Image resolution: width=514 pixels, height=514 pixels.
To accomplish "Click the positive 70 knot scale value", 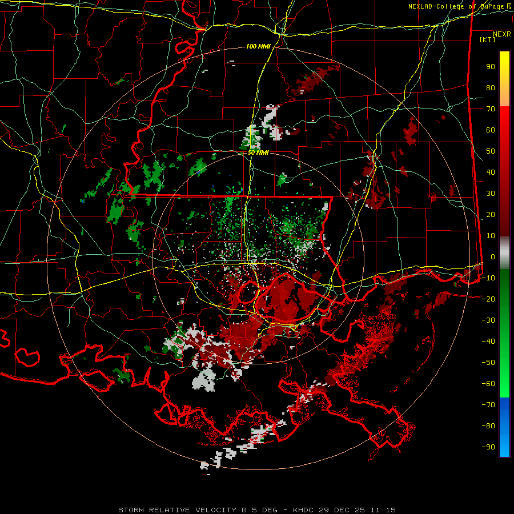I will tap(491, 109).
